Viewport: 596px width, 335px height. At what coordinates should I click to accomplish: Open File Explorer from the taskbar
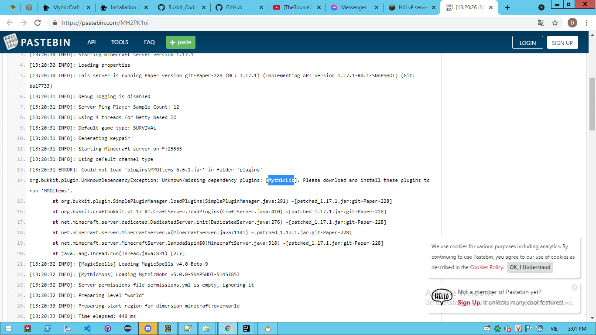(x=207, y=328)
